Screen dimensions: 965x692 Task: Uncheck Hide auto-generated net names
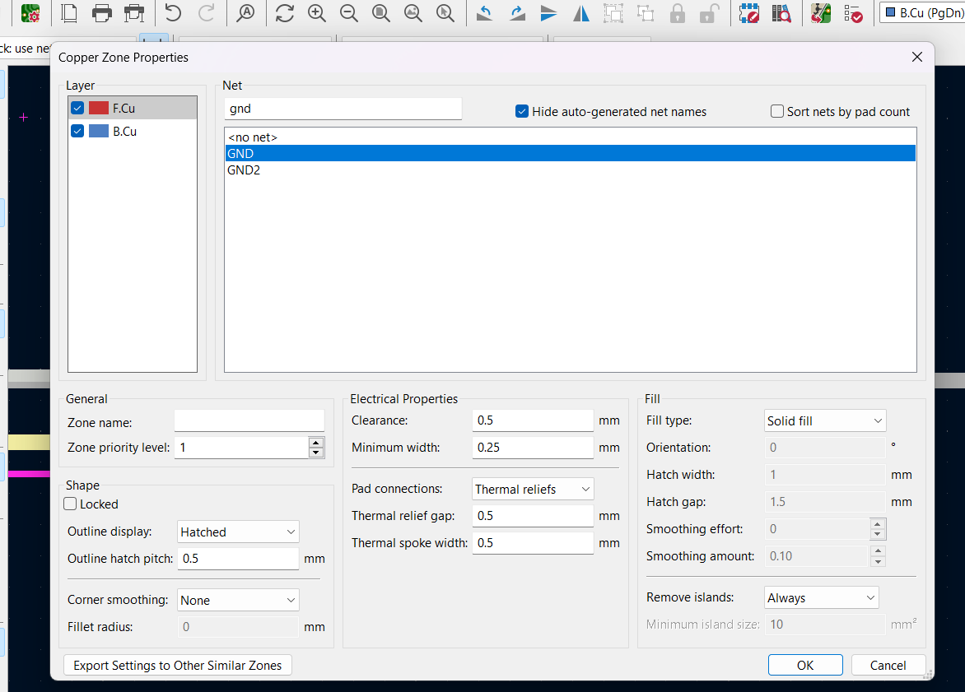tap(522, 112)
